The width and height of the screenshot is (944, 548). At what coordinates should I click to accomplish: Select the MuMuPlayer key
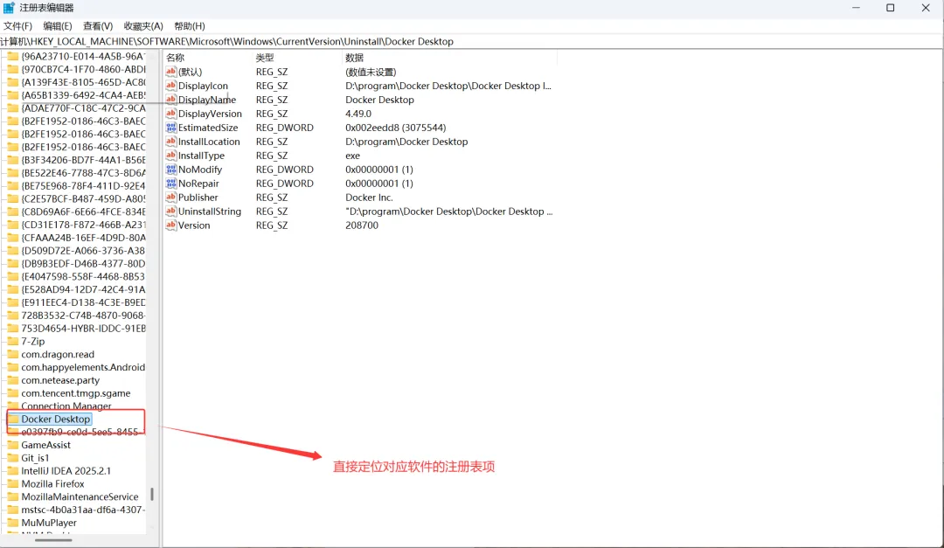[x=49, y=523]
